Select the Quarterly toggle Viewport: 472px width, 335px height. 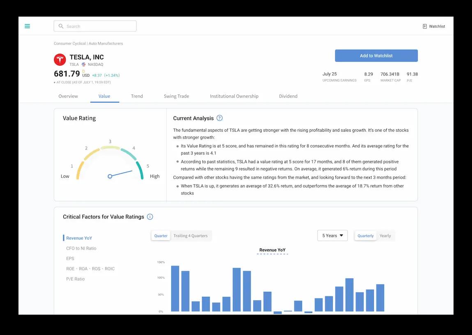[366, 236]
